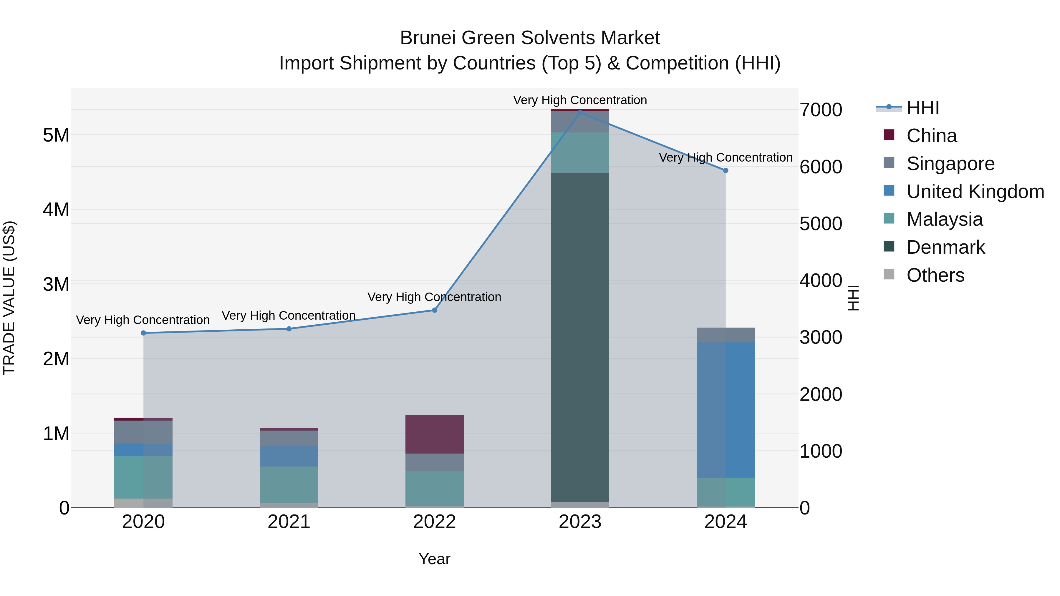Click the United Kingdom segment of 2021 bar
1060x596 pixels.
(x=289, y=456)
